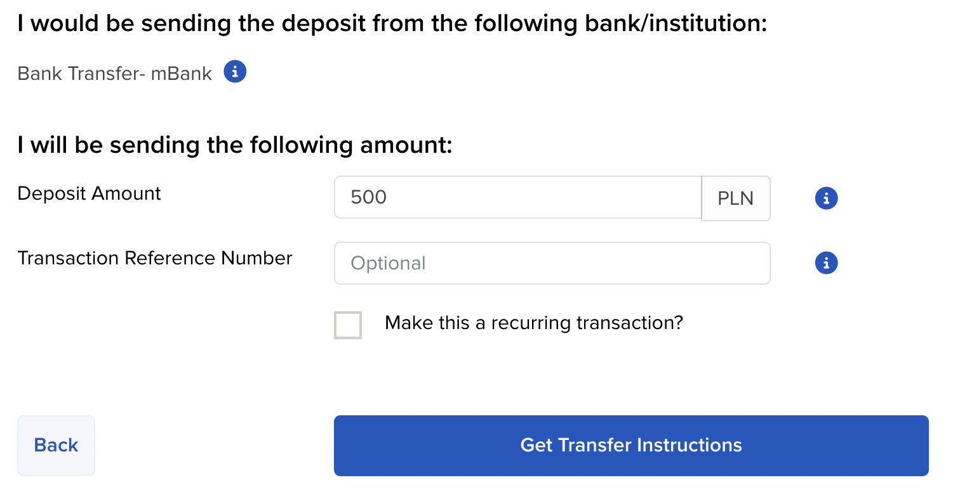This screenshot has height=492, width=960.
Task: Click the 'Deposit Amount' field label
Action: 90,193
